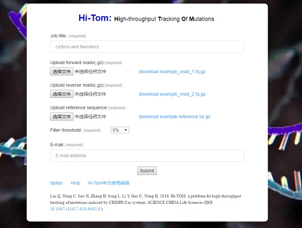Click the 'E-mail' label text
302x228 pixels.
(56, 145)
